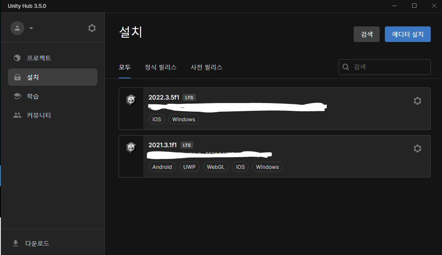Image resolution: width=442 pixels, height=255 pixels.
Task: Click the LTS badge of 2022.3.5f1
Action: 189,97
